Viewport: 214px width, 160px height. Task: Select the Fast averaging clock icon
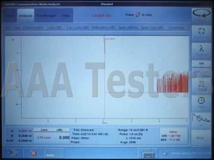pos(201,103)
